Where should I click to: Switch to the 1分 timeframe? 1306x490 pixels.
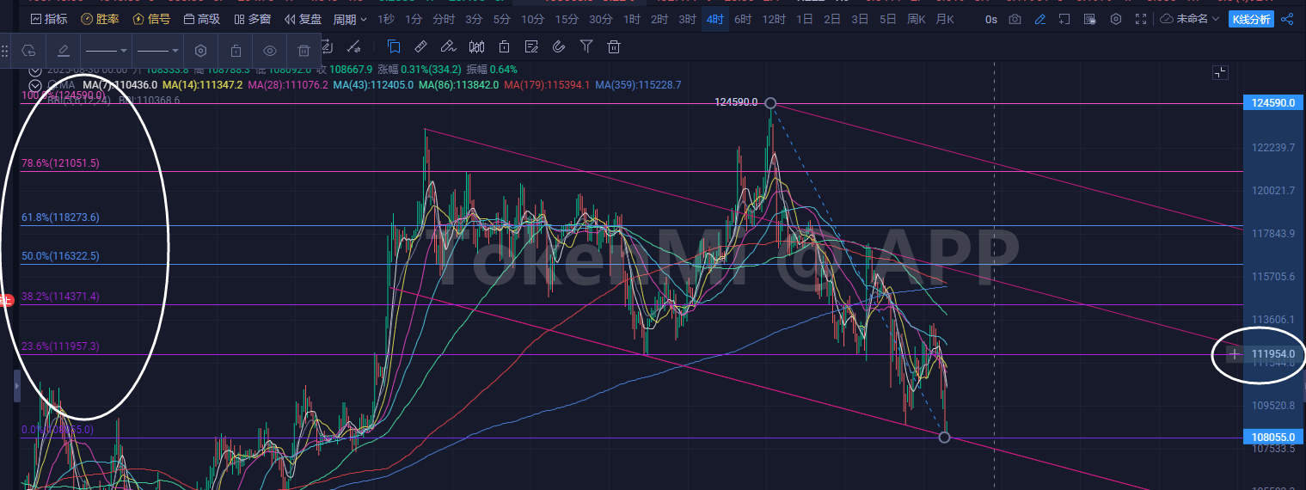tap(414, 19)
